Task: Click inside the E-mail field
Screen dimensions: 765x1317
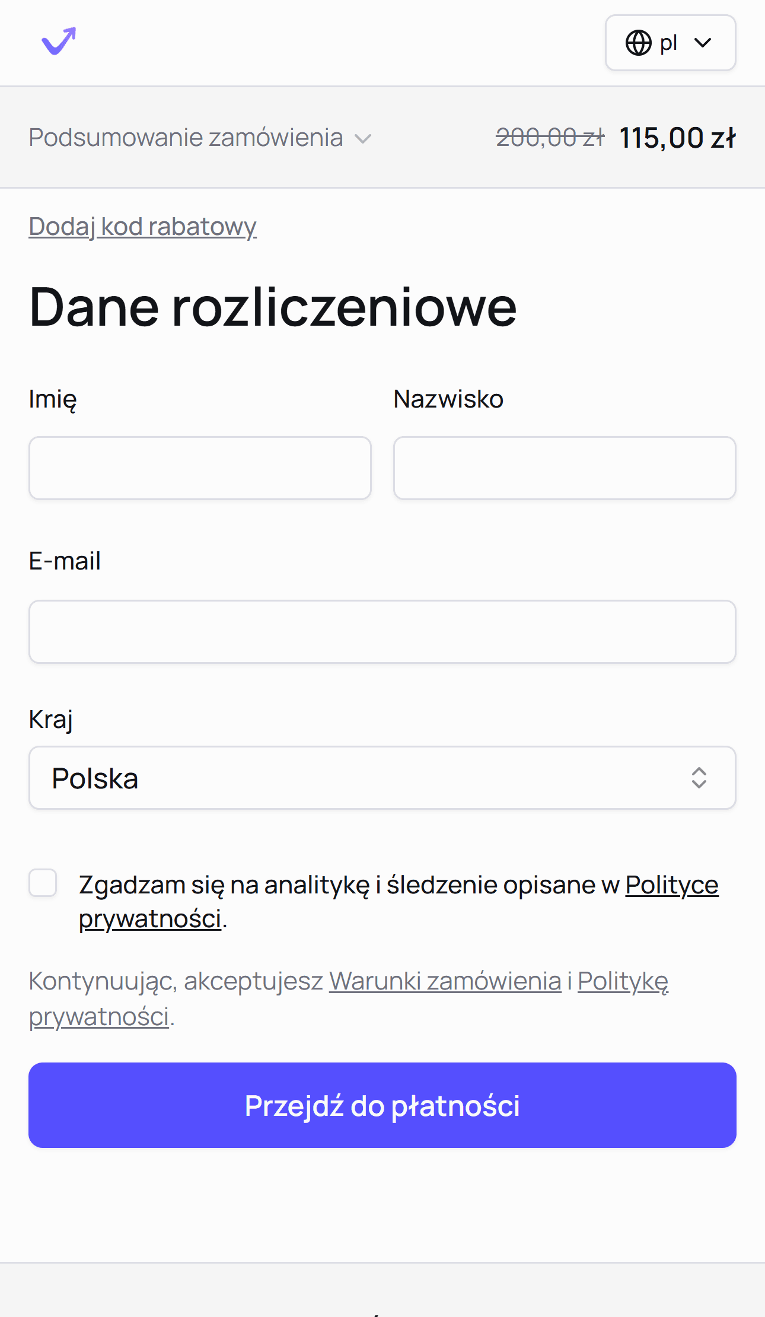Action: coord(383,631)
